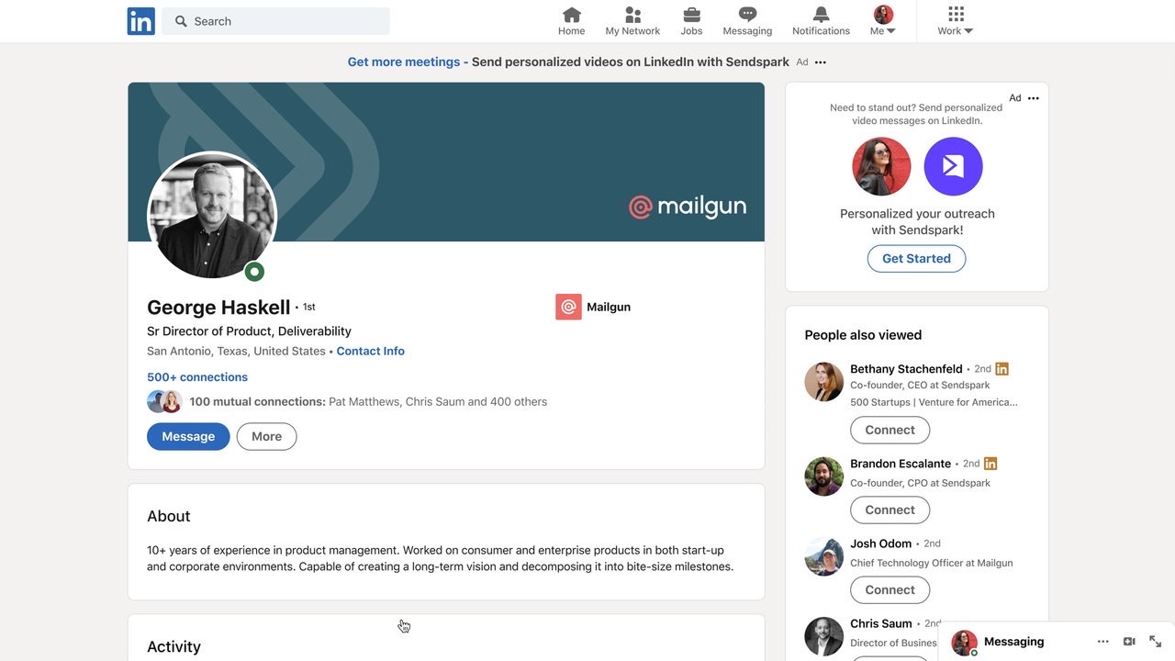This screenshot has width=1175, height=661.
Task: Connect with Bethany Stachenfeld
Action: (x=890, y=430)
